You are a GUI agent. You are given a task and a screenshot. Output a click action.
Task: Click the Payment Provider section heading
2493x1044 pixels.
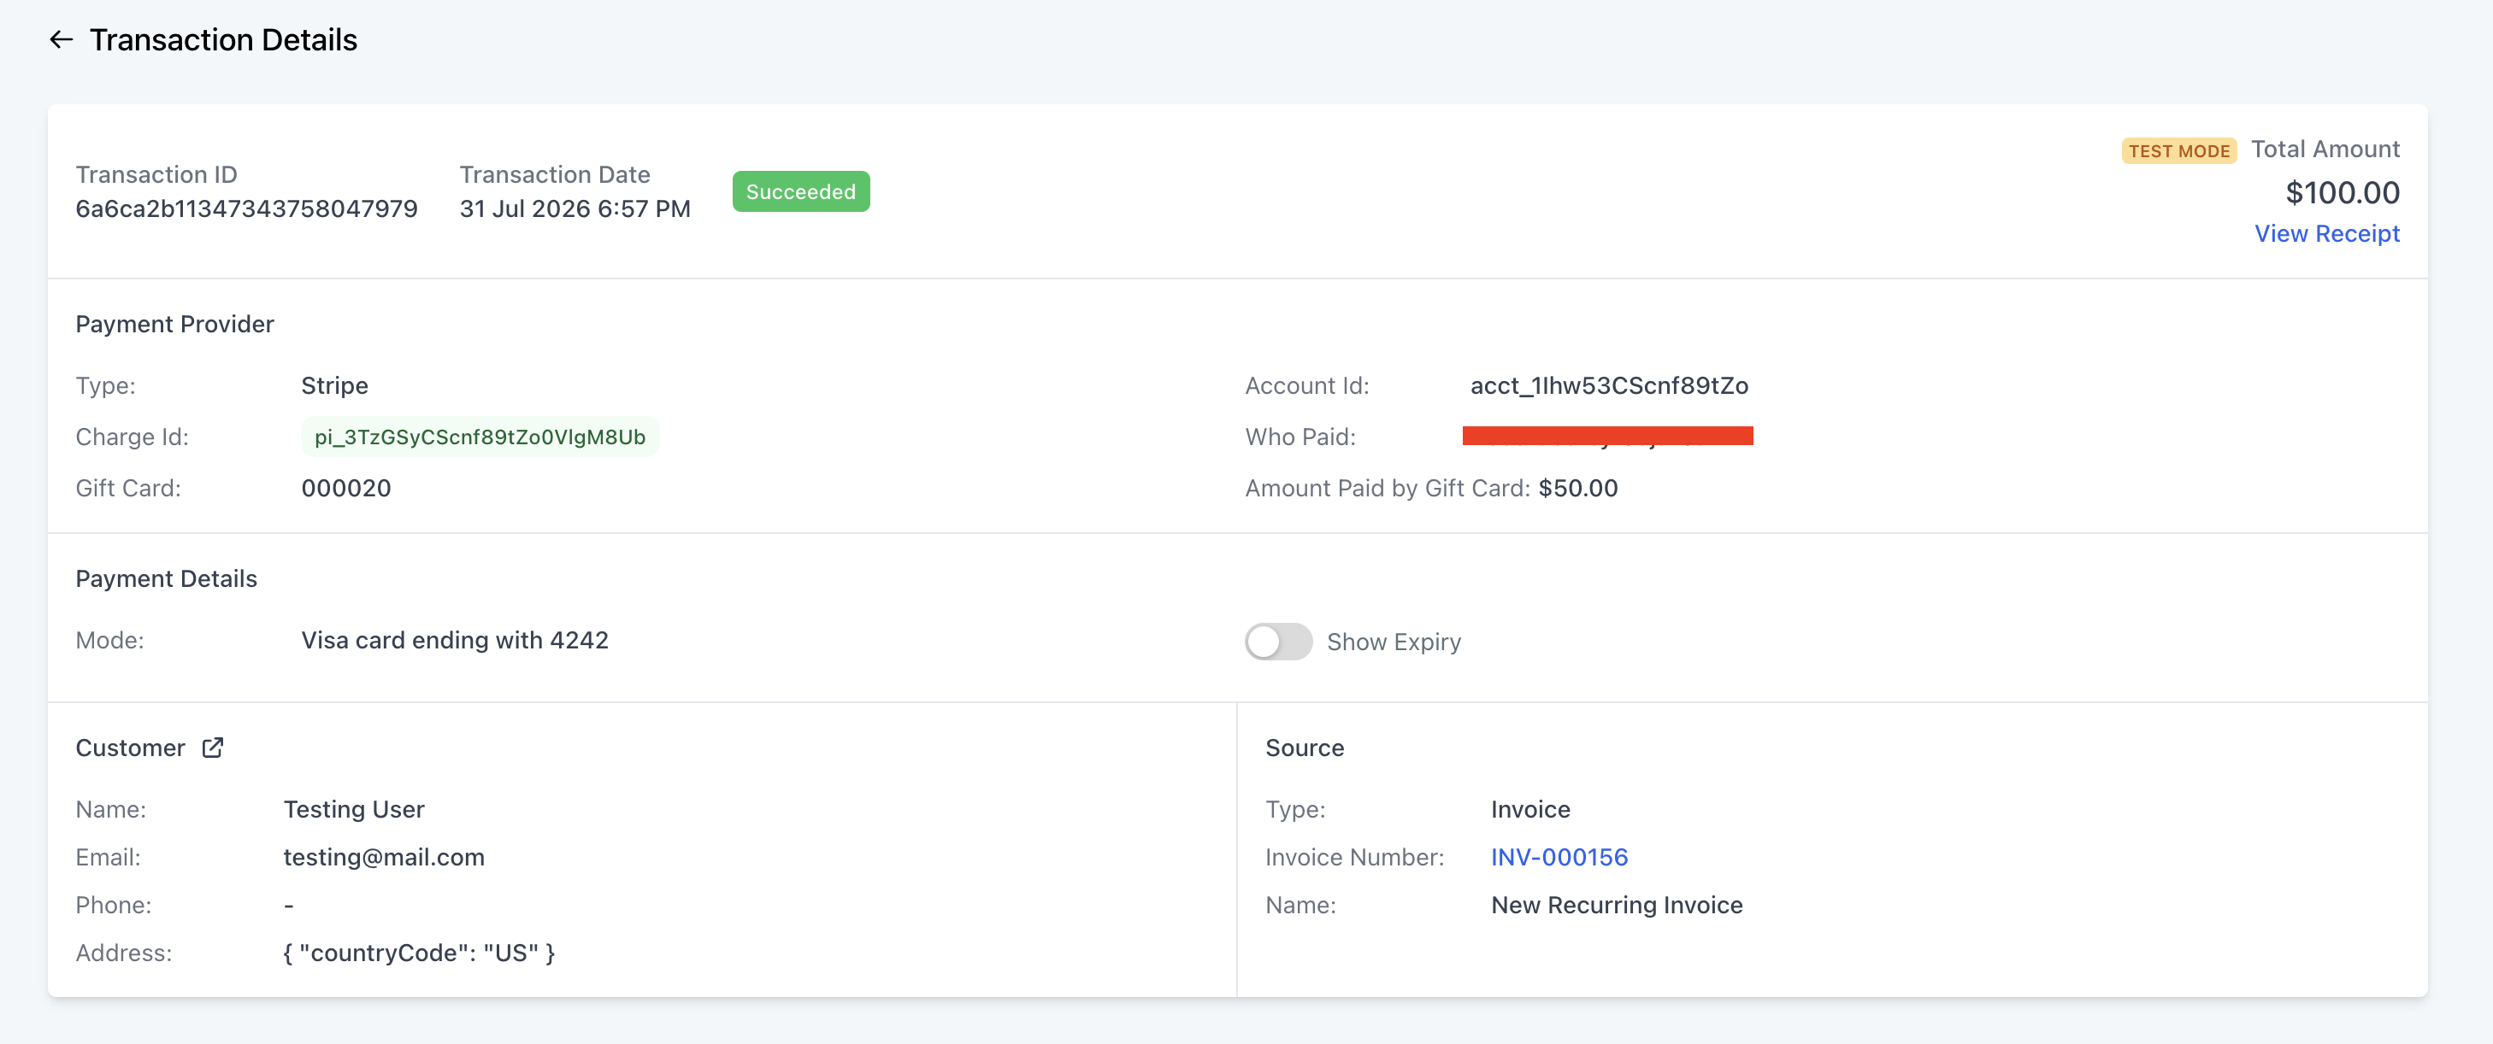point(175,324)
